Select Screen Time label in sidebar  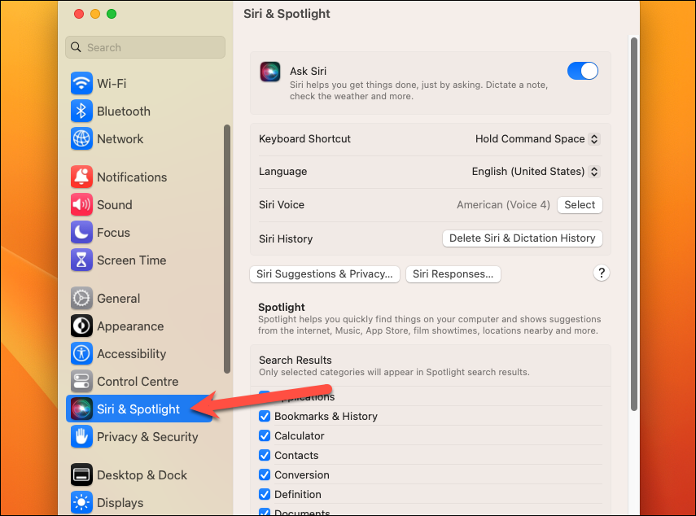[131, 260]
